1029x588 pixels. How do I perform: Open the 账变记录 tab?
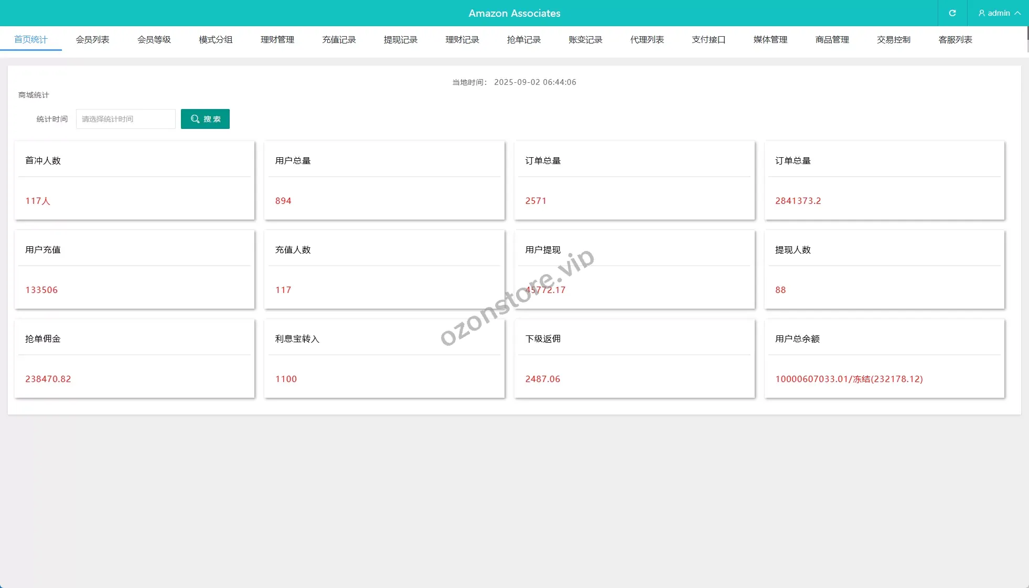click(x=585, y=39)
